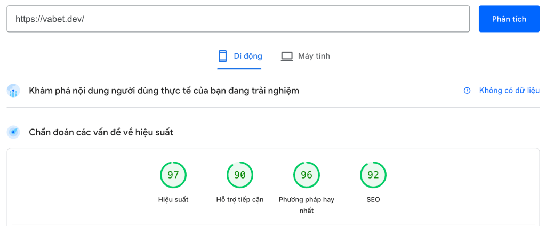Click the real user experience chart icon
Image resolution: width=546 pixels, height=226 pixels.
pos(13,91)
